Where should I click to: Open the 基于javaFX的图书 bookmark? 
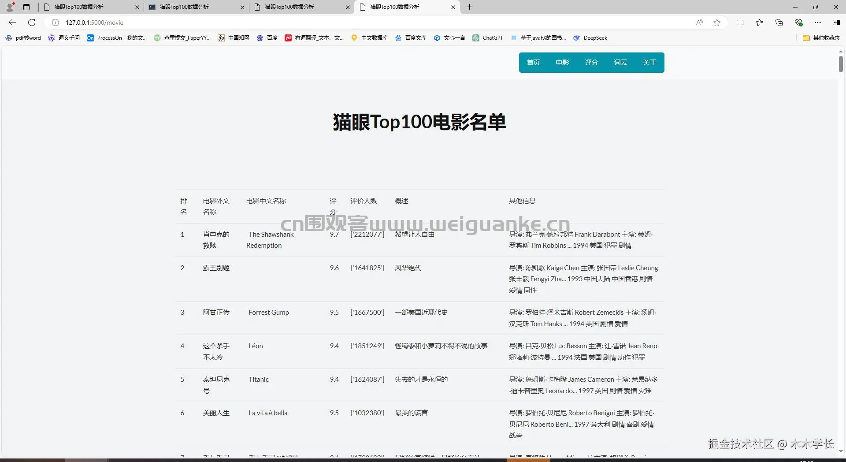538,38
